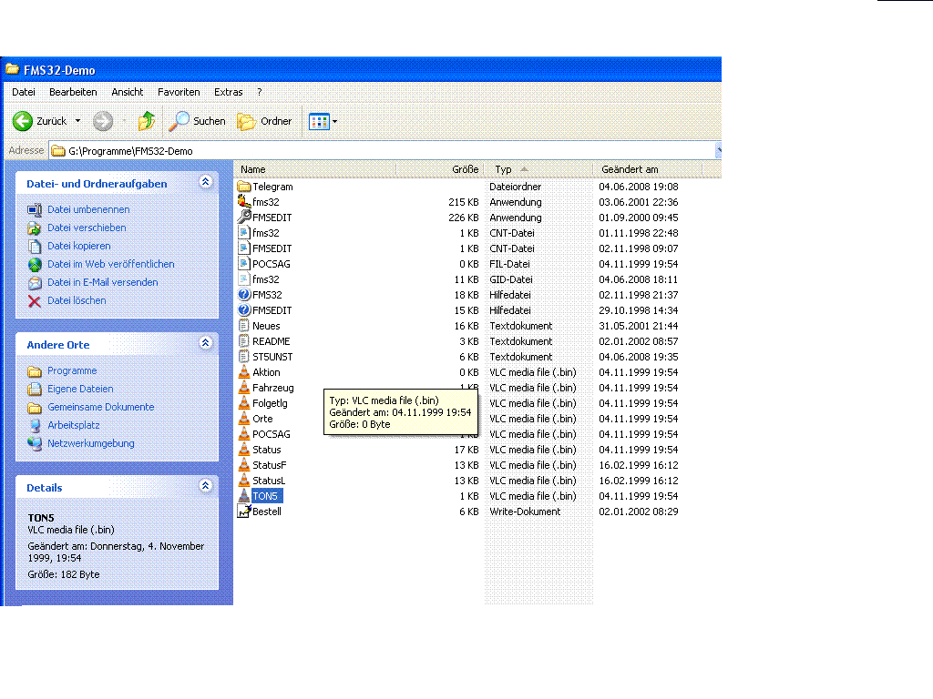Viewport: 933px width, 699px height.
Task: Open Suchen search magnifier
Action: tap(178, 121)
